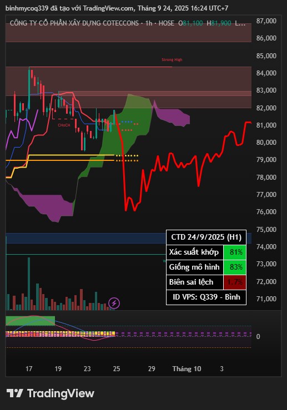The image size is (287, 410).
Task: Click the Xác suất khớp cell
Action: 195,252
